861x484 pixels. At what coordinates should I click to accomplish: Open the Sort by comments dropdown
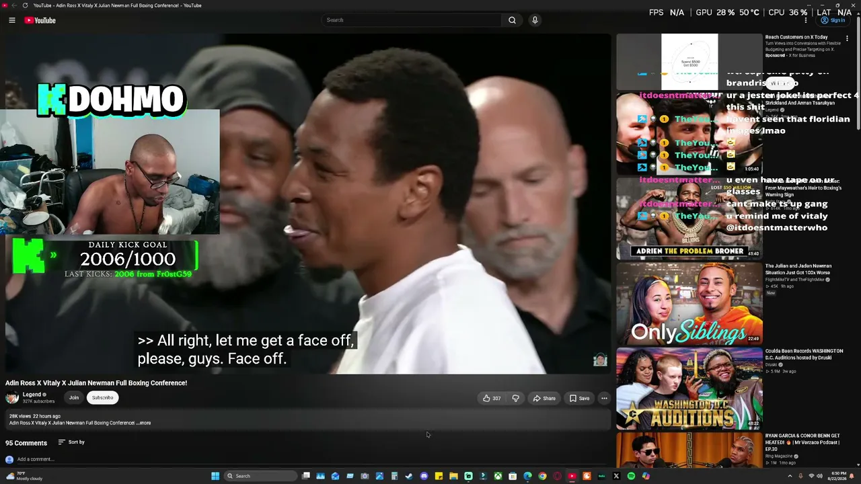(71, 442)
